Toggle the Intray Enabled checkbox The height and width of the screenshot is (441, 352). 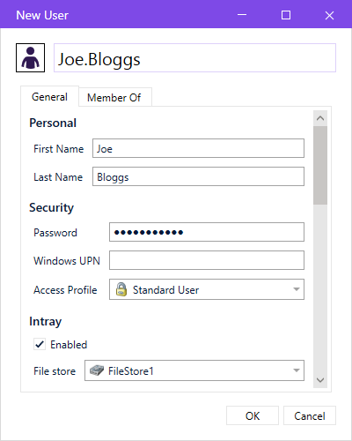click(x=40, y=344)
